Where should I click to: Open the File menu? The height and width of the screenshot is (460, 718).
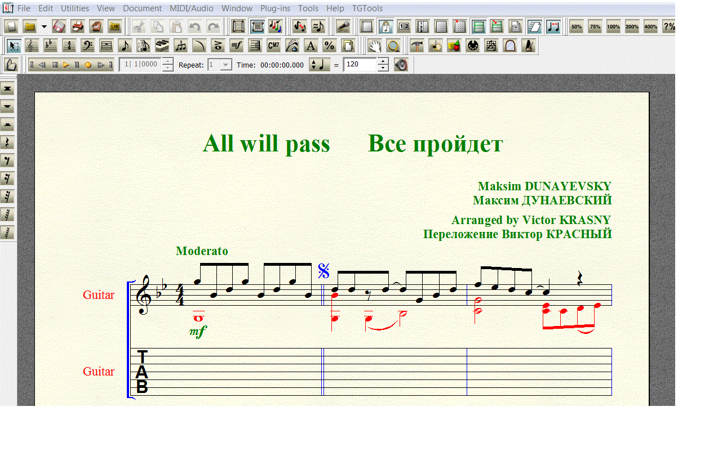click(x=24, y=8)
